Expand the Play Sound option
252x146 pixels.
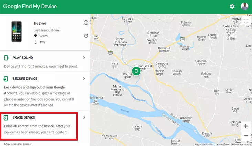84,58
